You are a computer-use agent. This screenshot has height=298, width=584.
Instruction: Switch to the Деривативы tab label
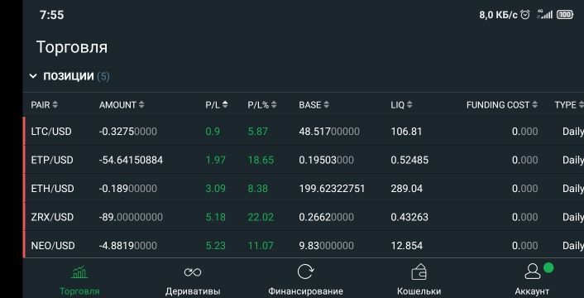pyautogui.click(x=193, y=291)
